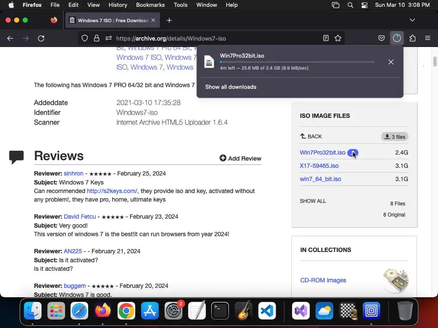The width and height of the screenshot is (438, 328).
Task: Click the Reviews speech bubble icon
Action: click(x=17, y=157)
